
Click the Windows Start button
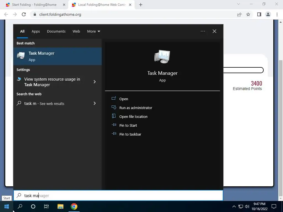(7, 206)
